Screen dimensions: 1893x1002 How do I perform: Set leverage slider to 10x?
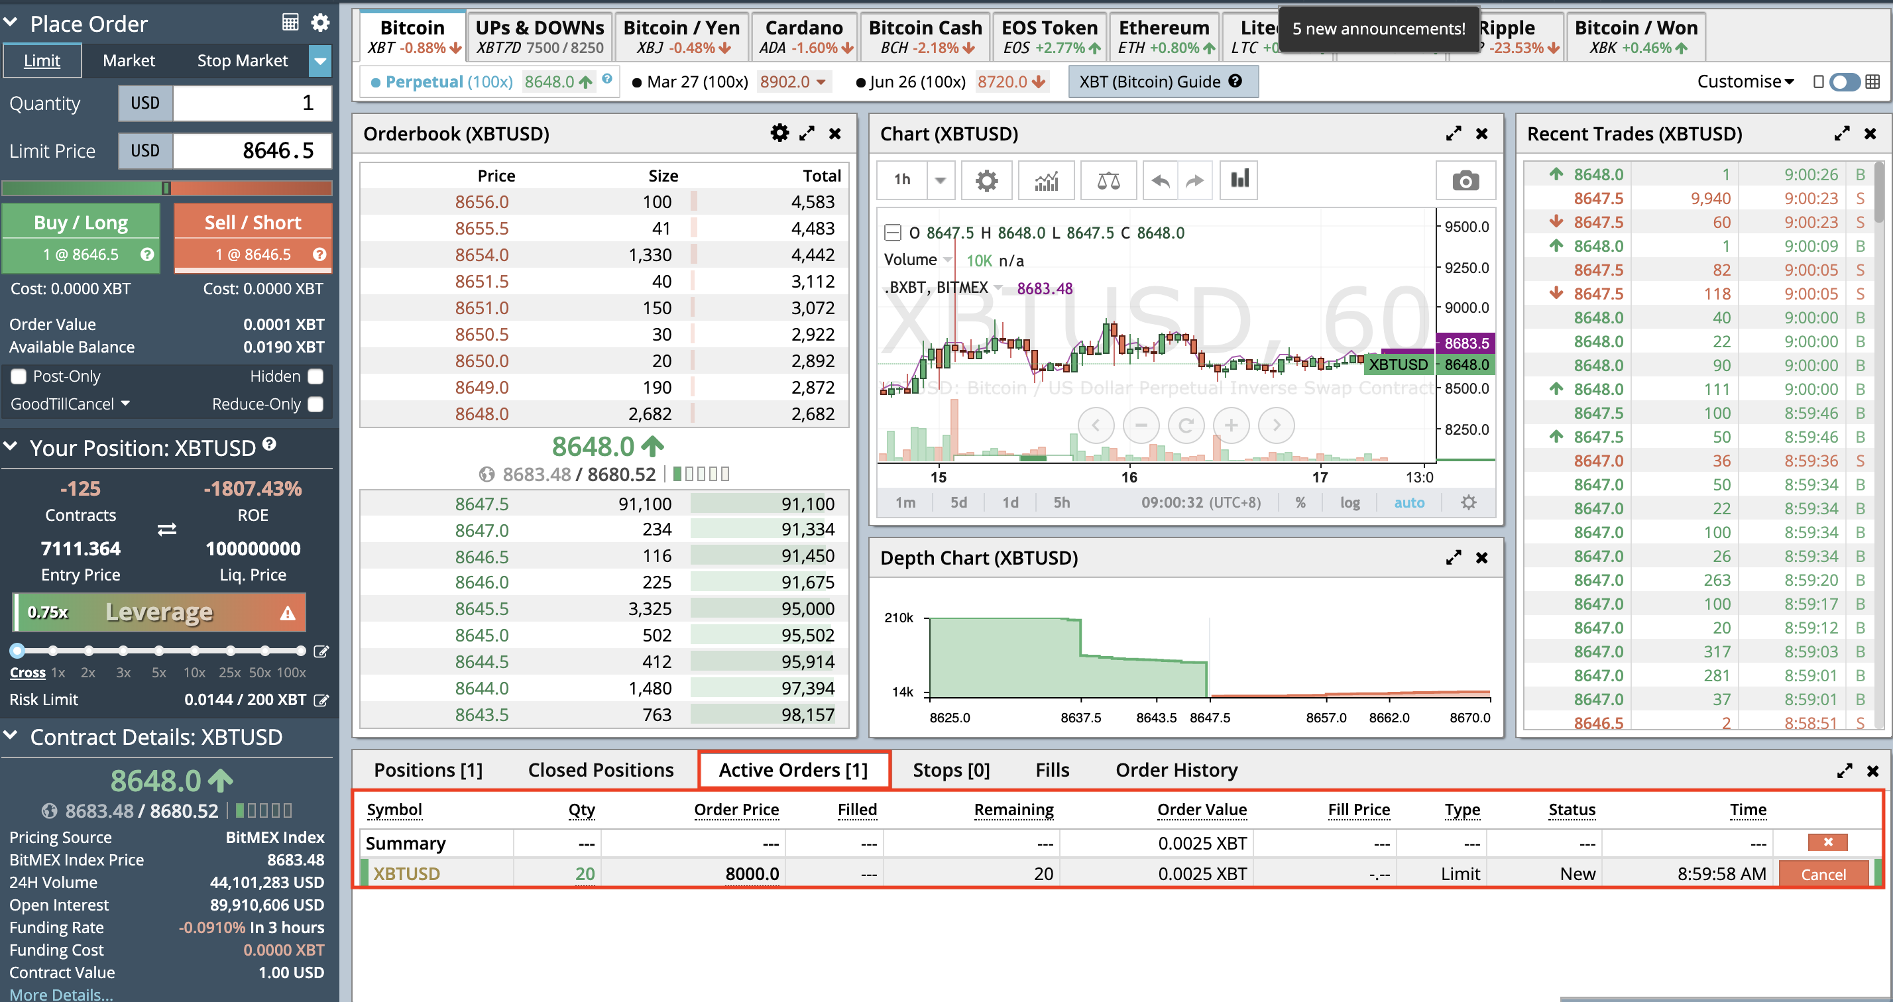point(194,651)
